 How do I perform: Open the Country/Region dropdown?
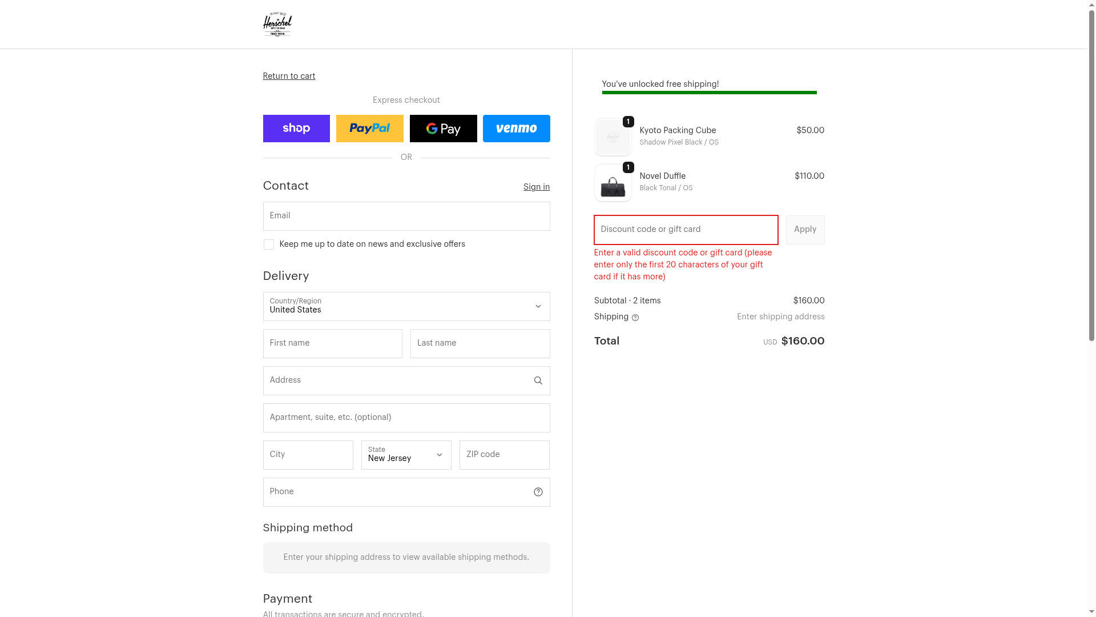coord(406,307)
